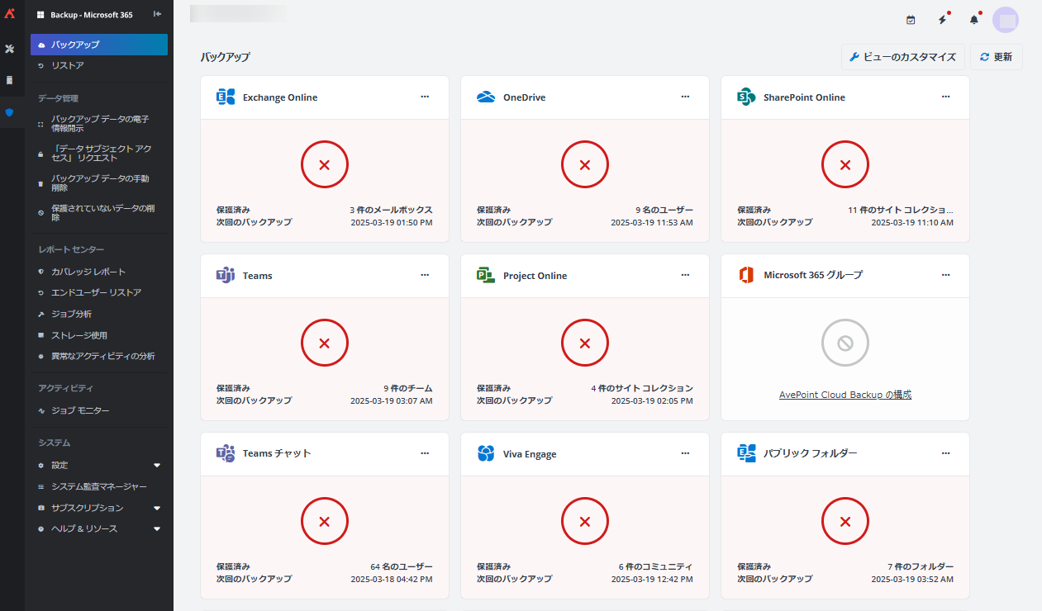Click the Exchange Online app icon
The height and width of the screenshot is (611, 1042).
226,97
